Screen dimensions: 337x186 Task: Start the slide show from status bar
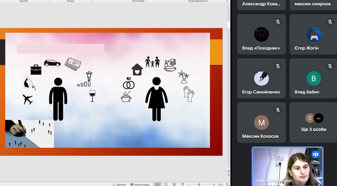[183, 184]
